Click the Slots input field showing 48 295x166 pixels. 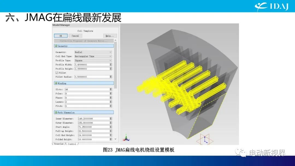[x=87, y=89]
